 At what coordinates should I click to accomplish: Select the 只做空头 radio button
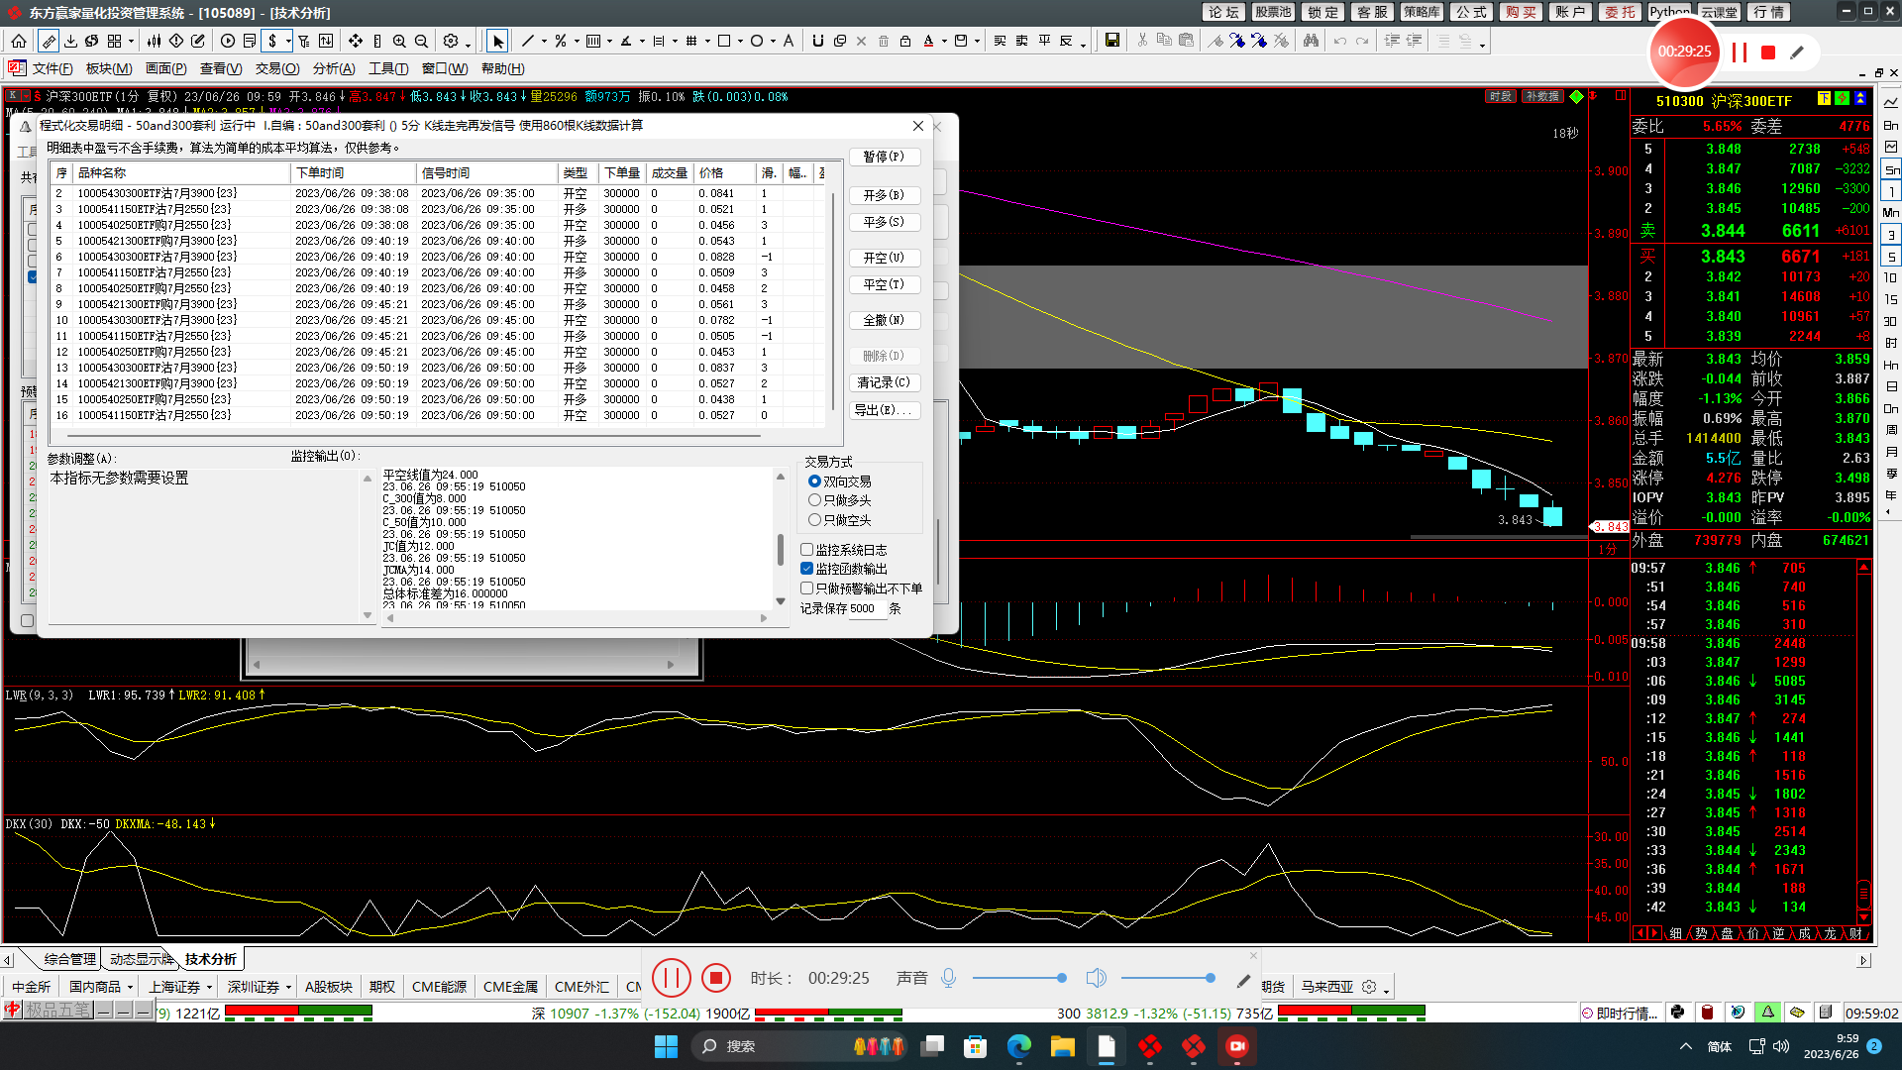pyautogui.click(x=814, y=519)
